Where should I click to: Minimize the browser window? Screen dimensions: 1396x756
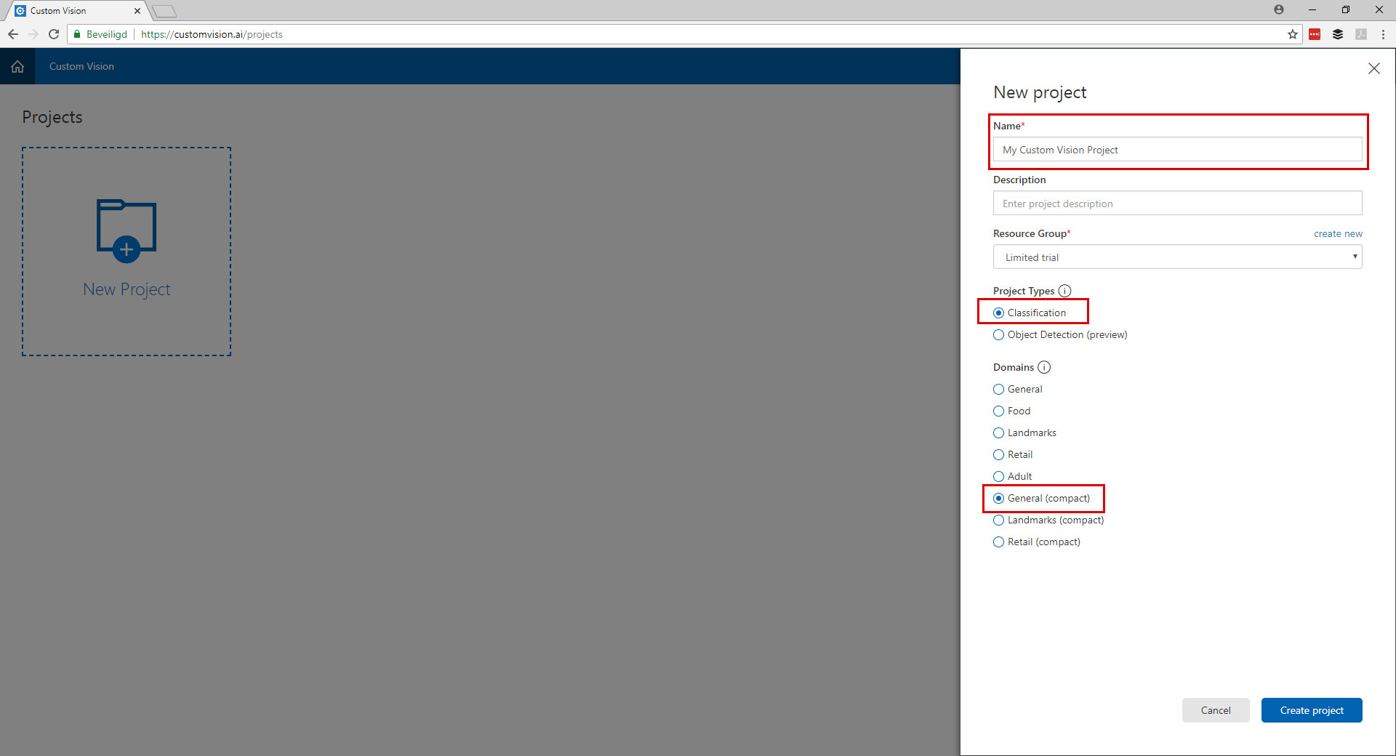pos(1312,9)
